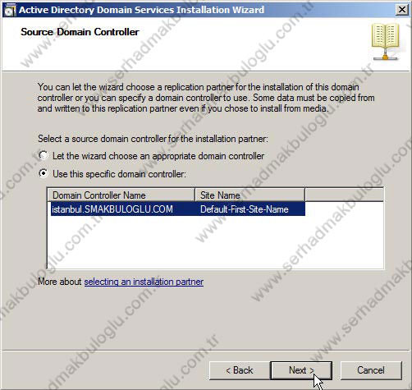Image resolution: width=412 pixels, height=390 pixels.
Task: Proceed with the Next button
Action: pyautogui.click(x=301, y=370)
